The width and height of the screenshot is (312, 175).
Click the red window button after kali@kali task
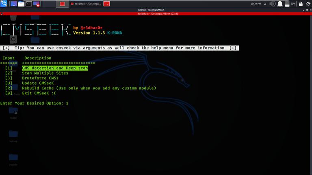tap(106, 4)
